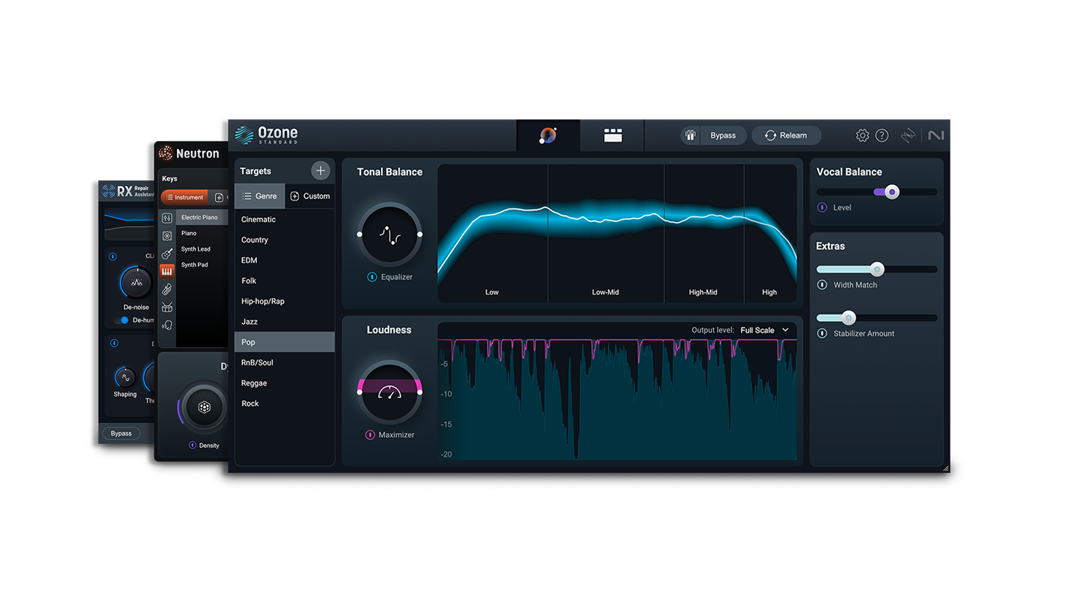
Task: Click the Equalizer curve knob icon
Action: tap(390, 234)
